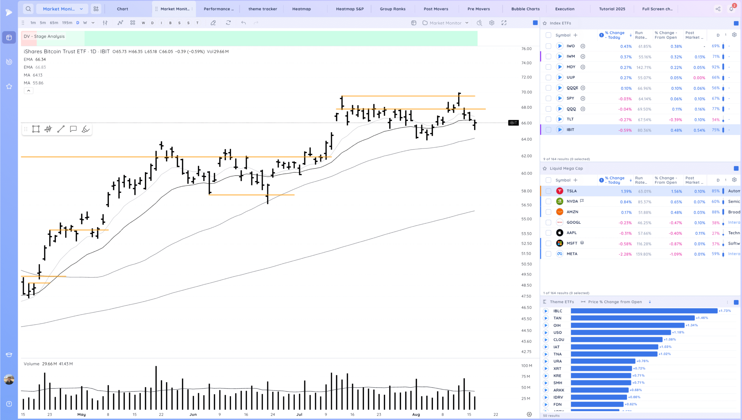Image resolution: width=742 pixels, height=420 pixels.
Task: Open the Bubble Charts tab
Action: tap(525, 9)
